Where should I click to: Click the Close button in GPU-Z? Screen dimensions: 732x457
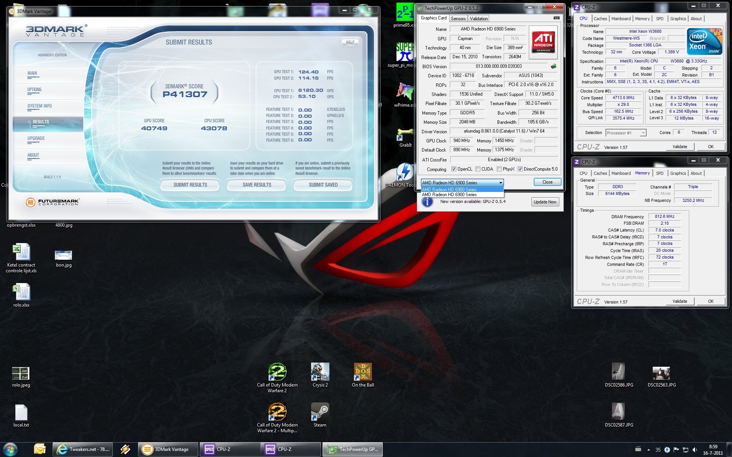point(547,182)
